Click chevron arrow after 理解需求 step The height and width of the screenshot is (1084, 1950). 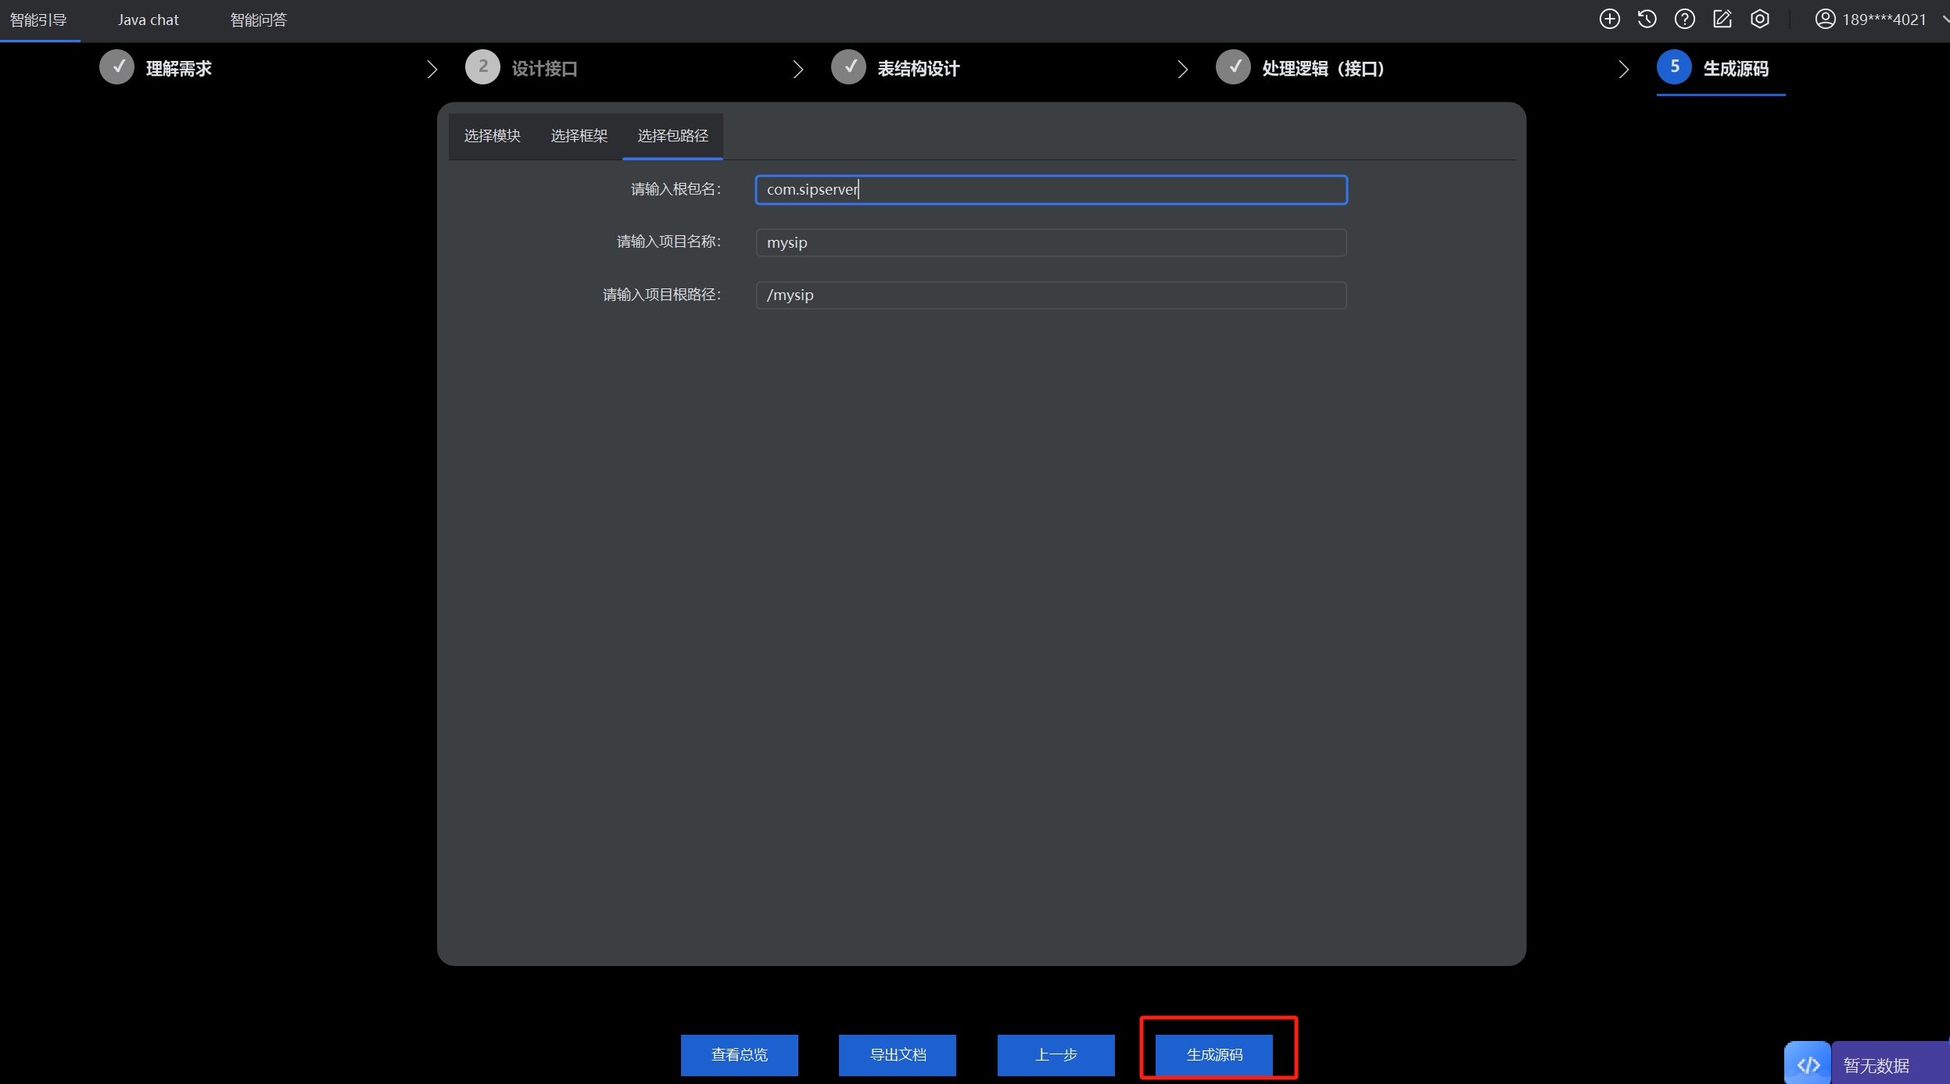coord(432,70)
